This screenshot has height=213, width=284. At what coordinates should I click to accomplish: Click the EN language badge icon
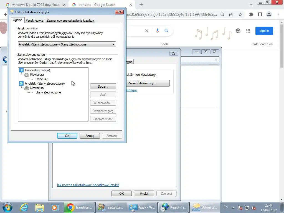[x=21, y=83]
